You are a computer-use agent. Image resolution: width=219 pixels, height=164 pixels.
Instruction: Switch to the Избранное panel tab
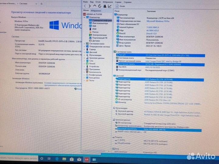96,11
